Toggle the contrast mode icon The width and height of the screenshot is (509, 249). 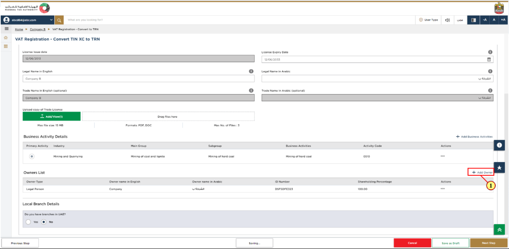pyautogui.click(x=473, y=20)
